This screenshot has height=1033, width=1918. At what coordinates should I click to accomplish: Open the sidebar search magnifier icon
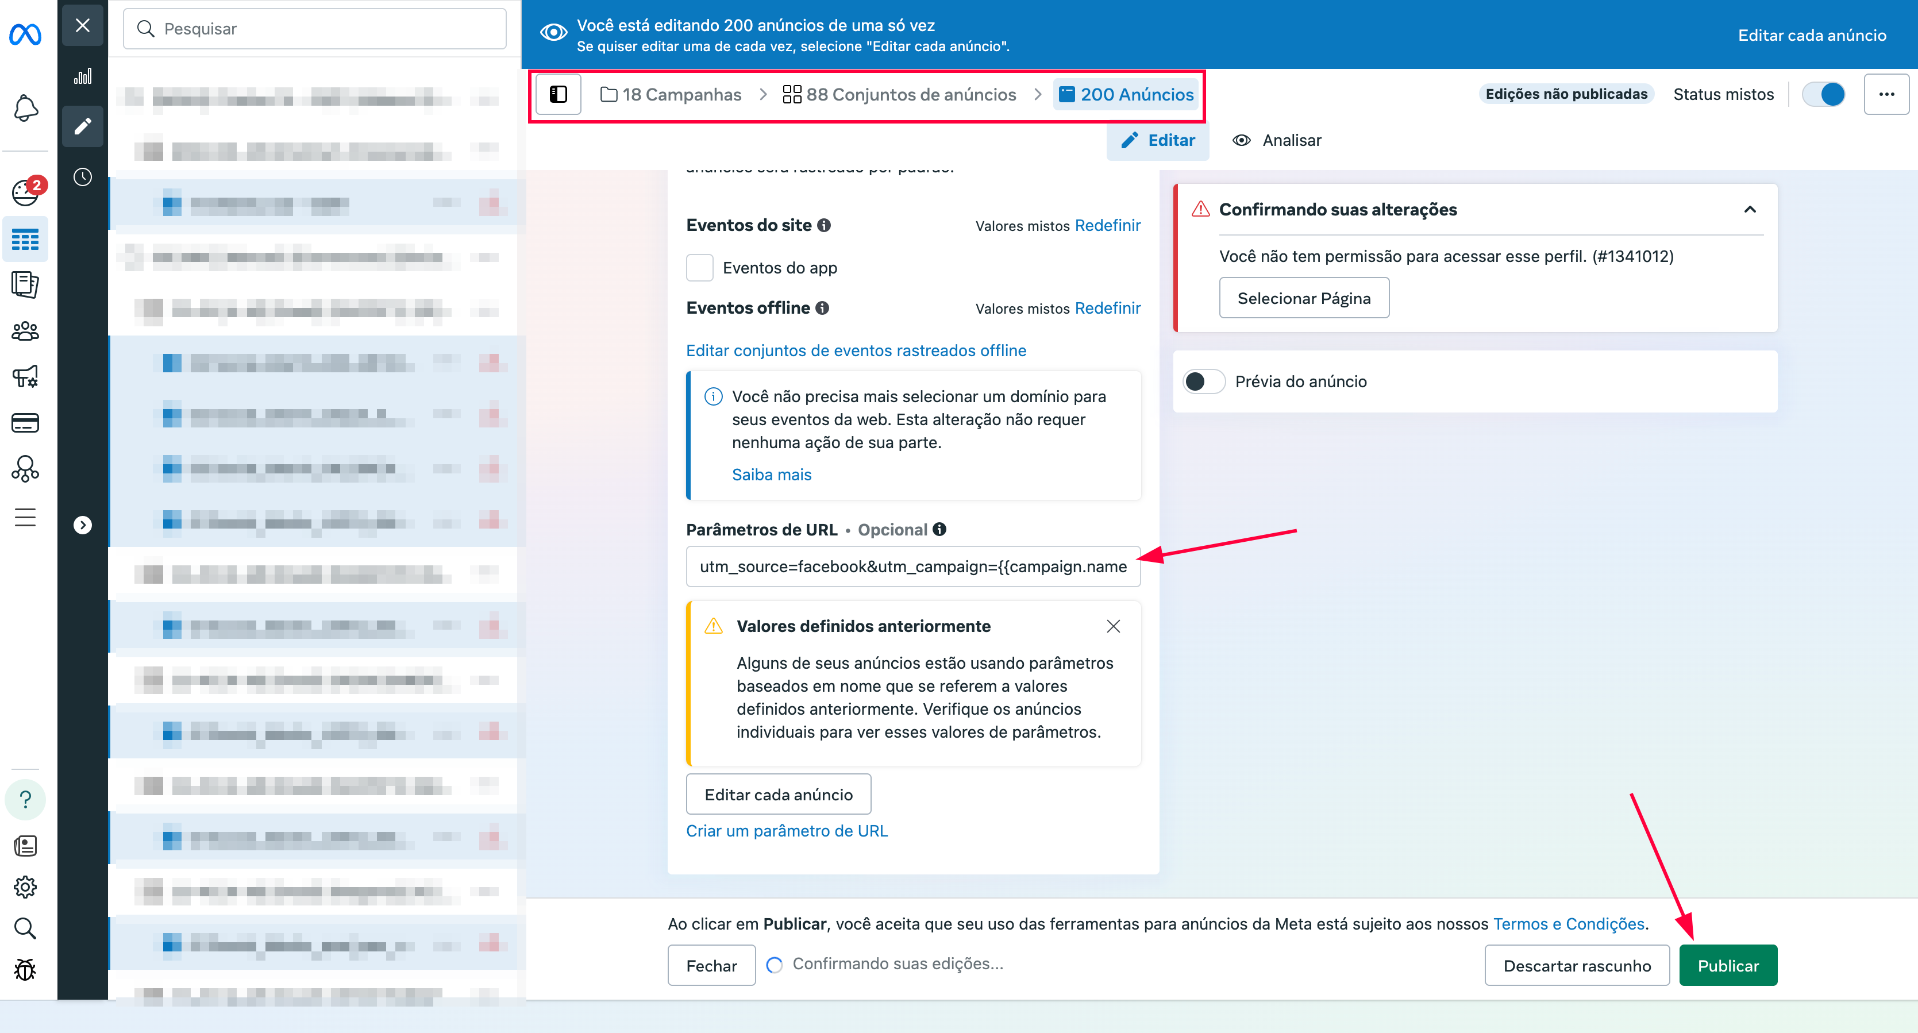[x=25, y=928]
